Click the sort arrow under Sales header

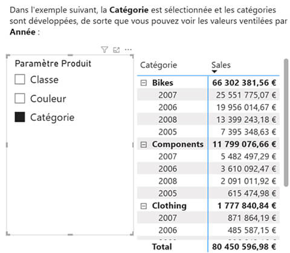(x=214, y=71)
